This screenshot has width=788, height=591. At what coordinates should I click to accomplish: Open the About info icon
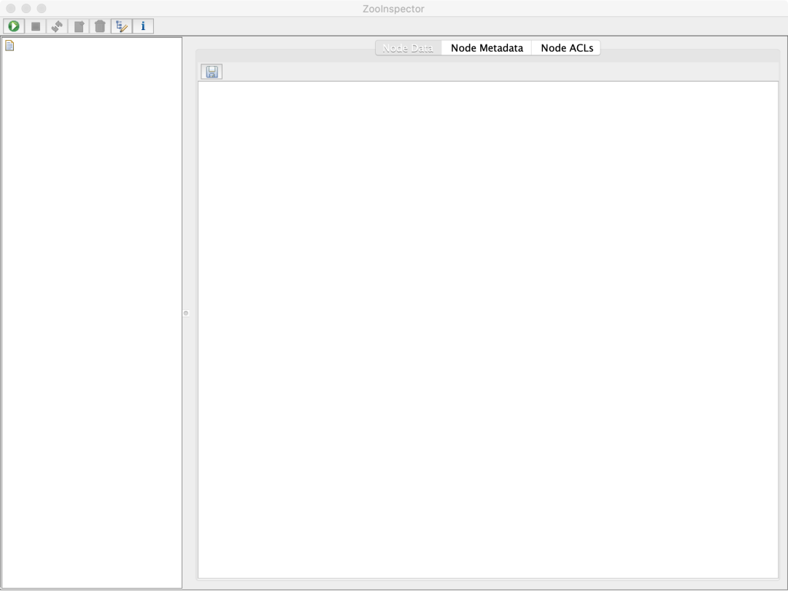tap(143, 26)
